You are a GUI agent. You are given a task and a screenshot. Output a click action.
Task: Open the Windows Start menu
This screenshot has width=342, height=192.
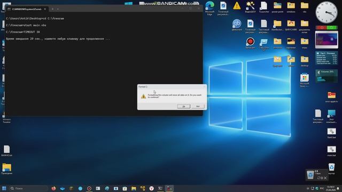(x=4, y=188)
